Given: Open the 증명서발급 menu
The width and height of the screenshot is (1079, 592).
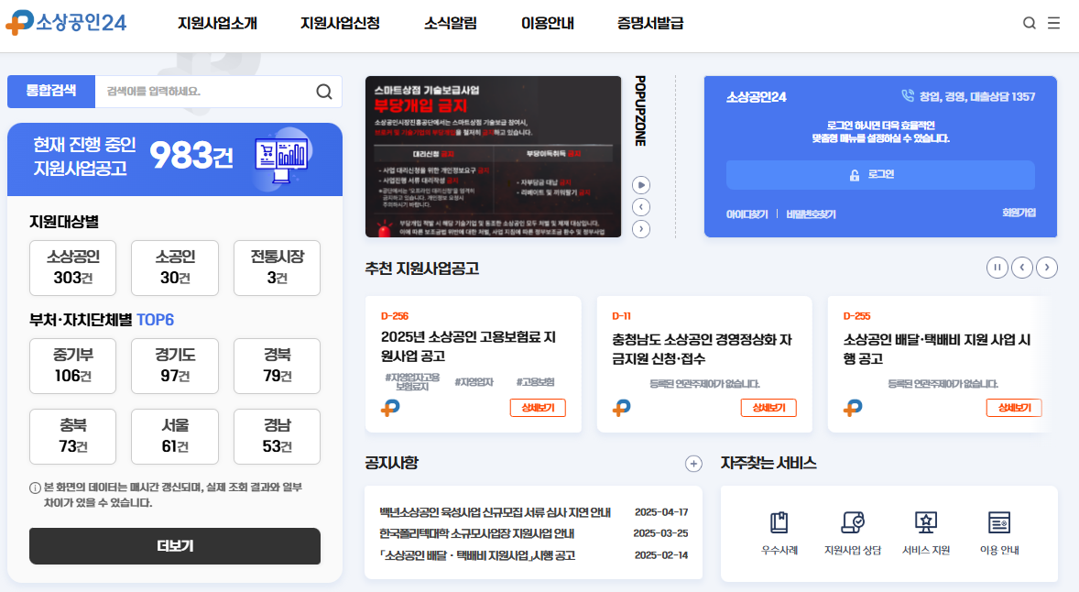Looking at the screenshot, I should click(650, 23).
